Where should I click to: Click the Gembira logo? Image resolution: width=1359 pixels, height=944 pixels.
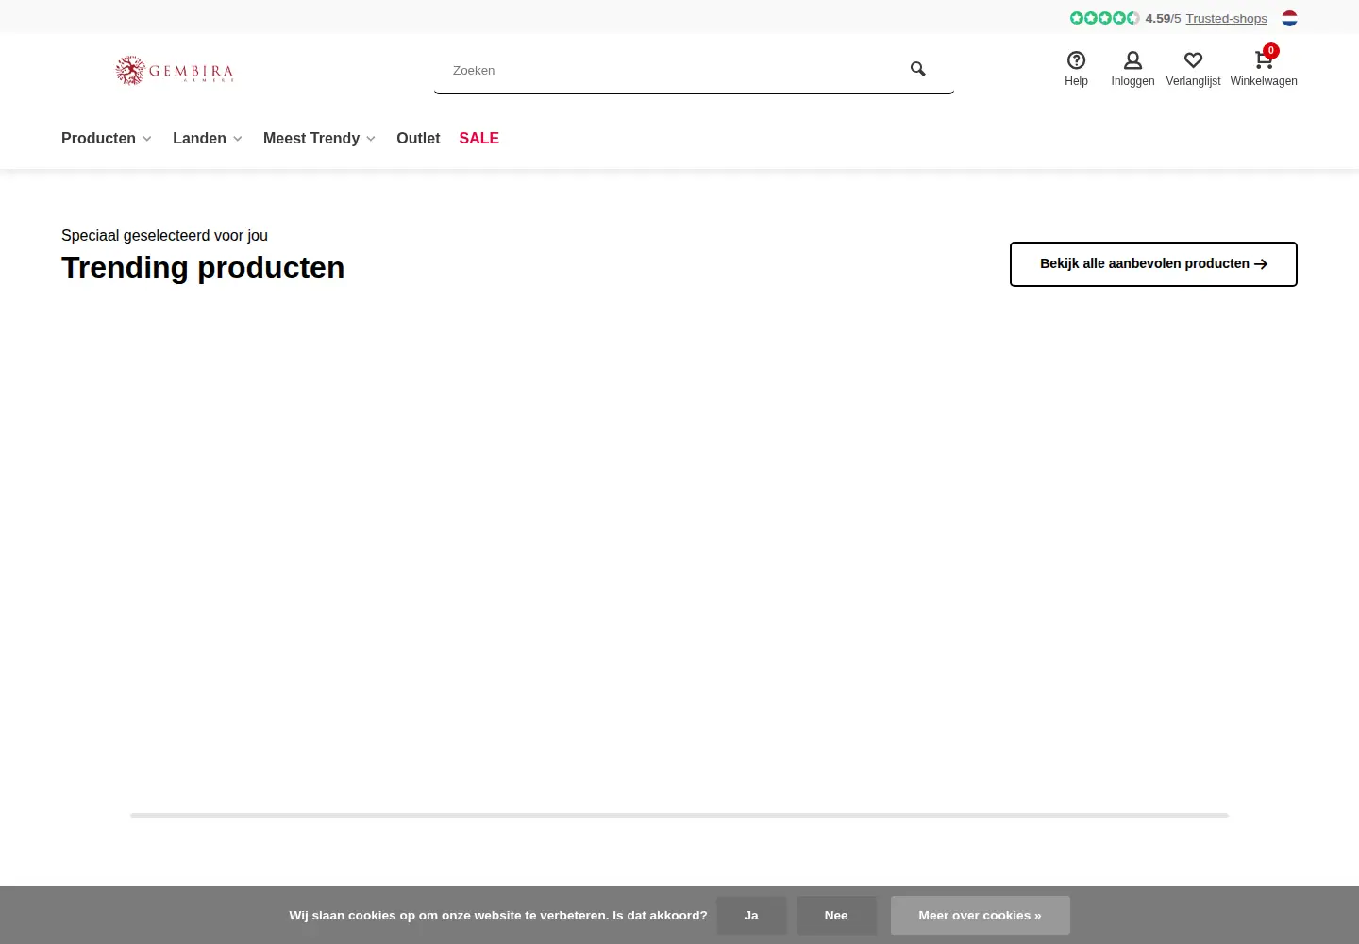[x=175, y=70]
